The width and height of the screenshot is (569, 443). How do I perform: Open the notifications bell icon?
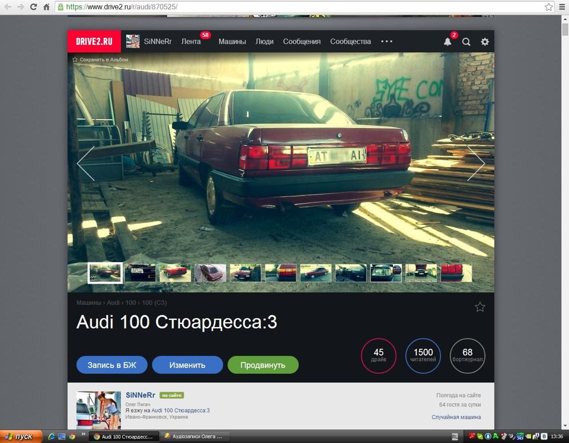(x=448, y=41)
